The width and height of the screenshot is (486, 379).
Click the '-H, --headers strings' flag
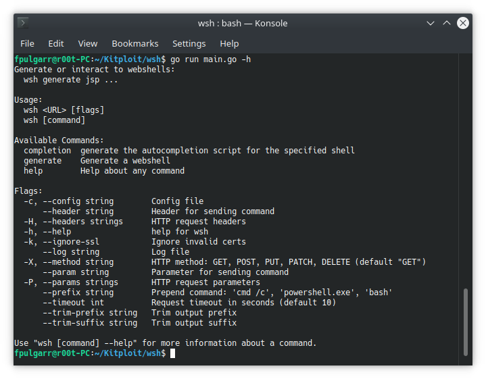[73, 222]
